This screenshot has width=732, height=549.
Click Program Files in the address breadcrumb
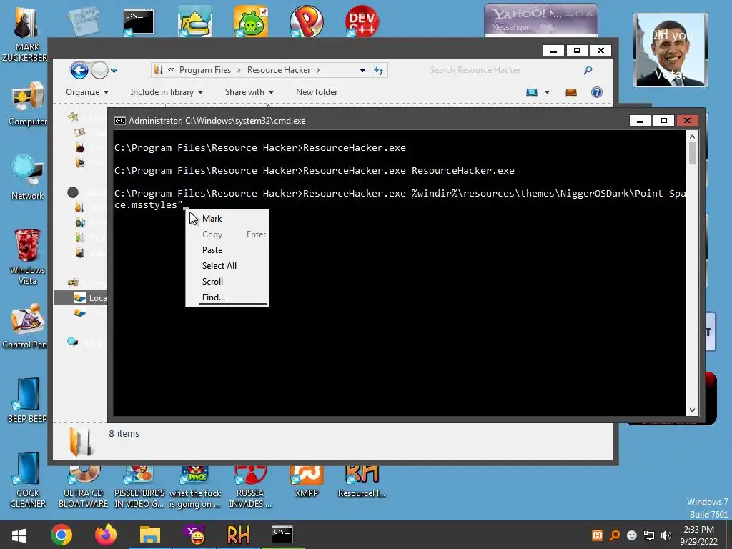[205, 70]
